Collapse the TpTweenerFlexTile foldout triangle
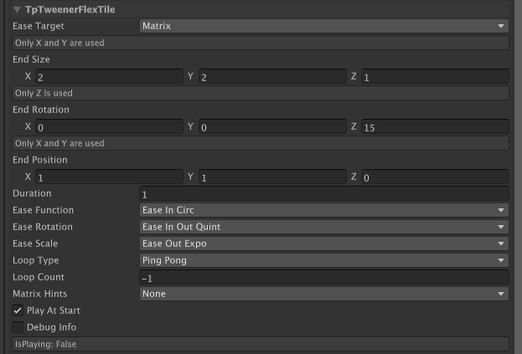522x354 pixels. 17,10
